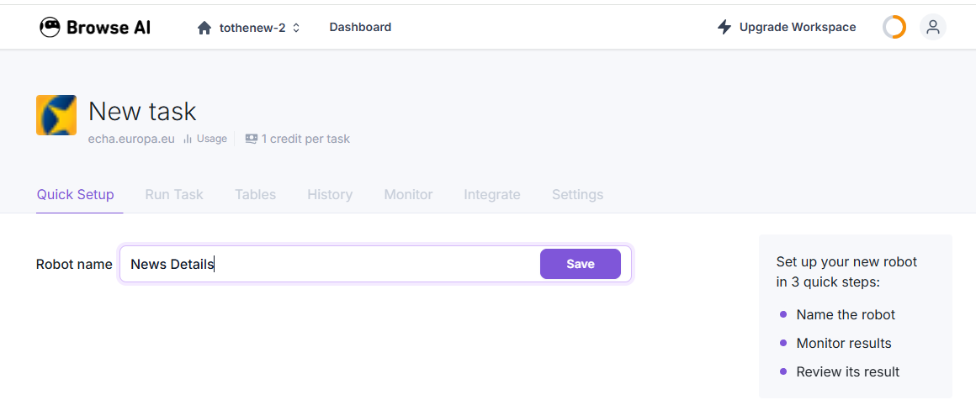976x400 pixels.
Task: Save the robot name
Action: [580, 264]
